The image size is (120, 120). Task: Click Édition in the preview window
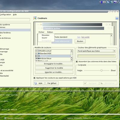pos(50,32)
